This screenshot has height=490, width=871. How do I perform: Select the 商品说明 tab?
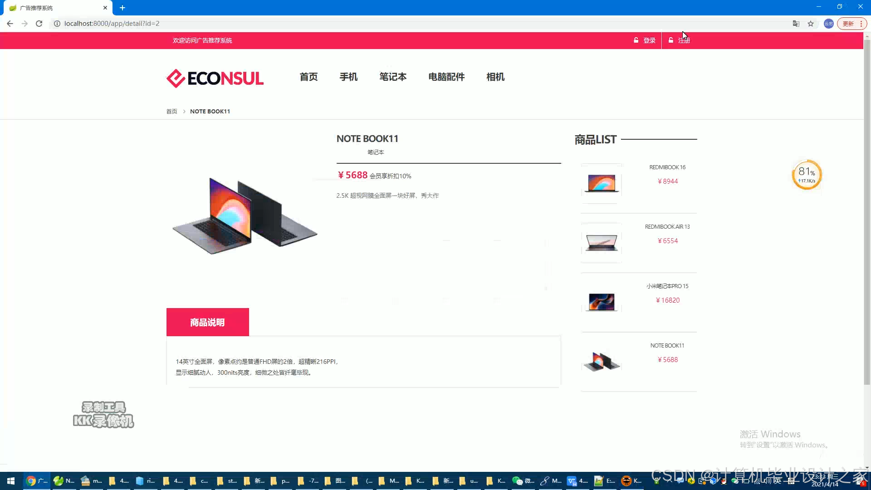(x=208, y=322)
